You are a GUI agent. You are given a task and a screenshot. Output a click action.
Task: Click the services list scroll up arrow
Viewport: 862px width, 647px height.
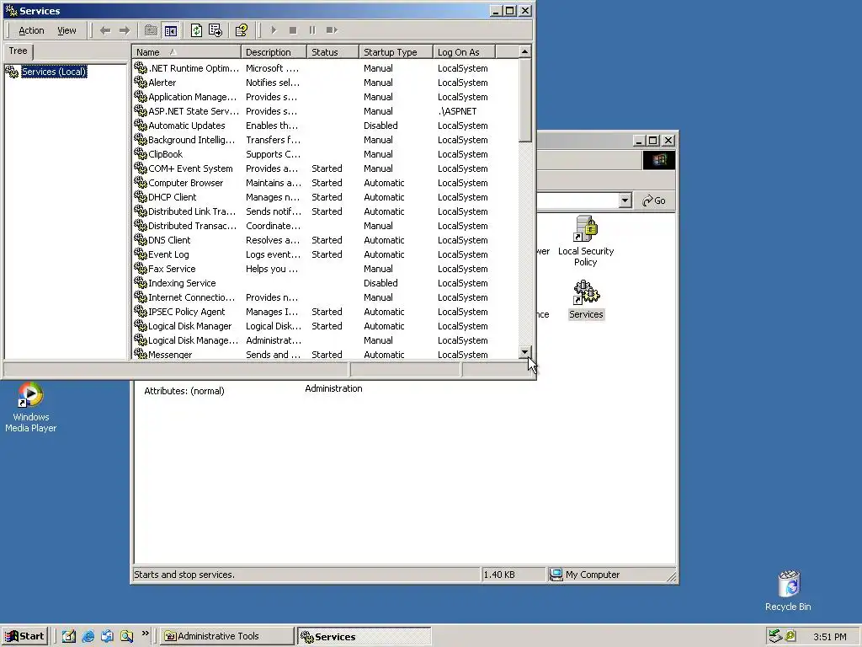[x=525, y=51]
